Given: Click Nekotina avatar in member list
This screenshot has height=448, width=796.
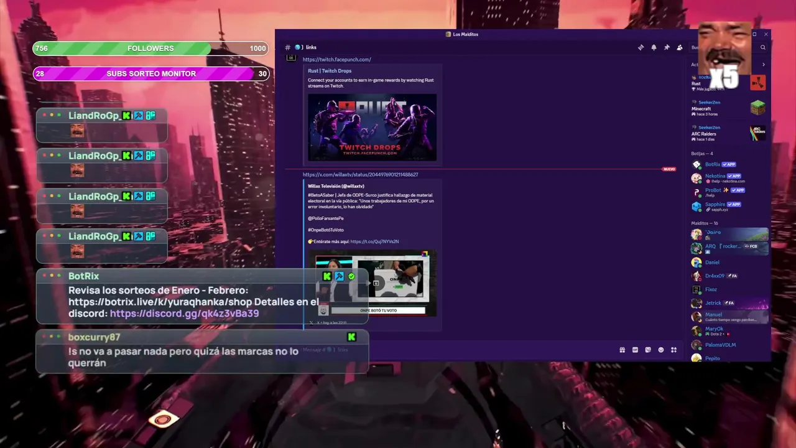Looking at the screenshot, I should (x=696, y=178).
